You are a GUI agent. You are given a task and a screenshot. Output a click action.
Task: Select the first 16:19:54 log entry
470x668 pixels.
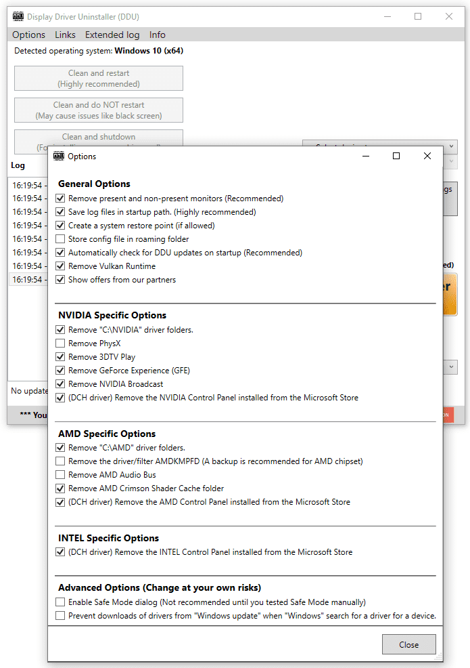tap(28, 186)
